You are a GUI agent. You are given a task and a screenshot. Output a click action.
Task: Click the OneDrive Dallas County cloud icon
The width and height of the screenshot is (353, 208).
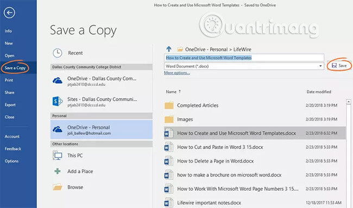[58, 81]
